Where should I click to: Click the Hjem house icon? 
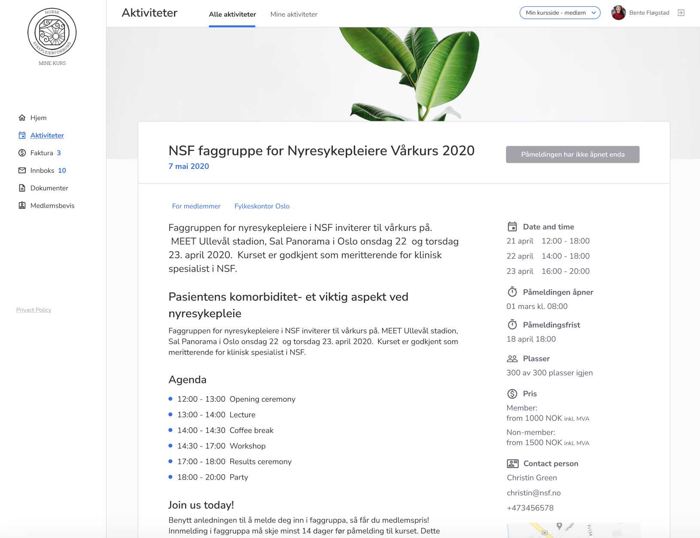click(22, 118)
